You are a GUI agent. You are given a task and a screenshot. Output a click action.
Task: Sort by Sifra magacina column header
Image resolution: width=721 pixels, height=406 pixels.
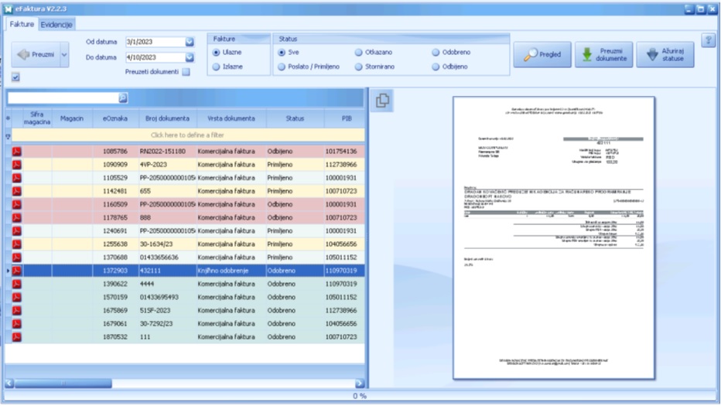(x=37, y=118)
